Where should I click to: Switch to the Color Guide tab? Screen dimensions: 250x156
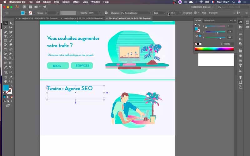coord(209,21)
